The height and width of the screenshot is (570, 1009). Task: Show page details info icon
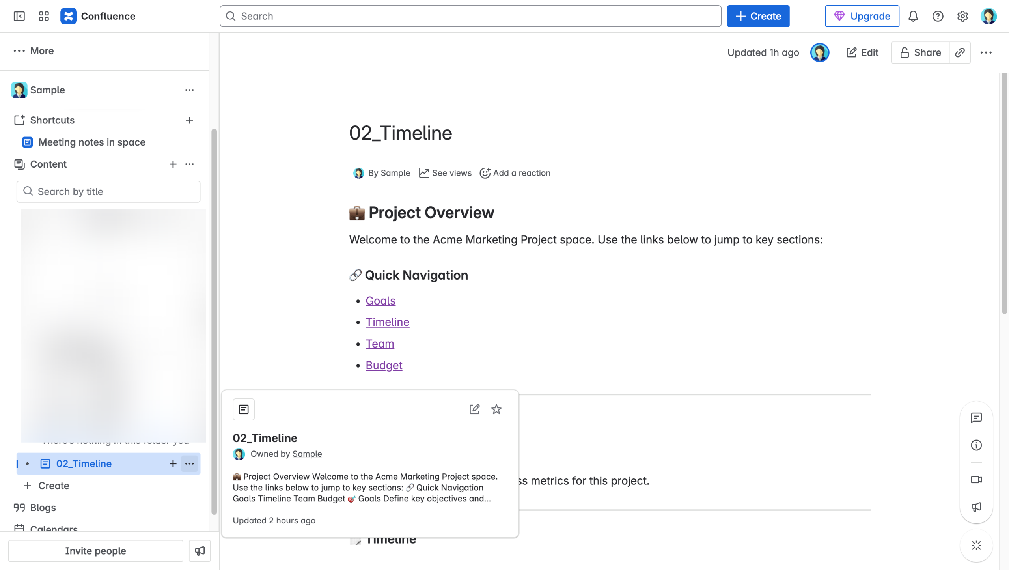coord(976,445)
